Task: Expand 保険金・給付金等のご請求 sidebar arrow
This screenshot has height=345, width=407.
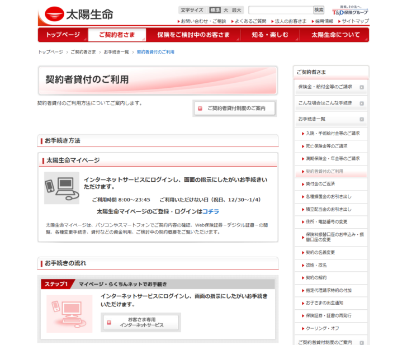Action: pyautogui.click(x=362, y=87)
